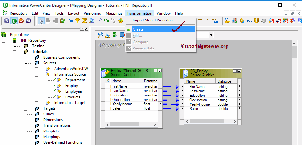Collapse the Informatica Source node

pos(37,75)
